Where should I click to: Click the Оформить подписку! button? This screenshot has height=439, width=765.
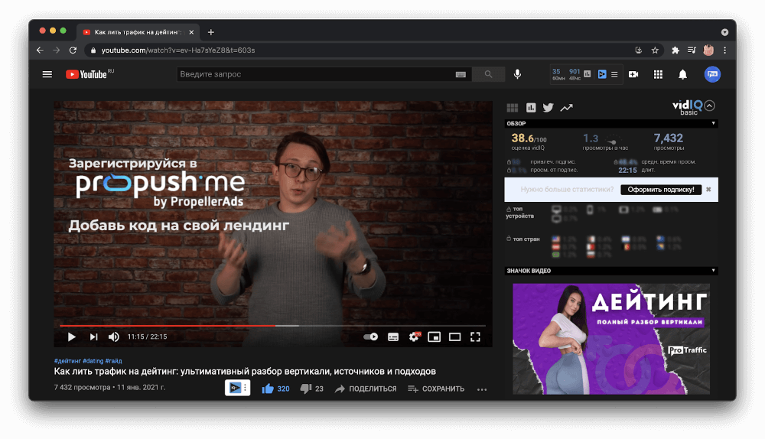(x=661, y=189)
